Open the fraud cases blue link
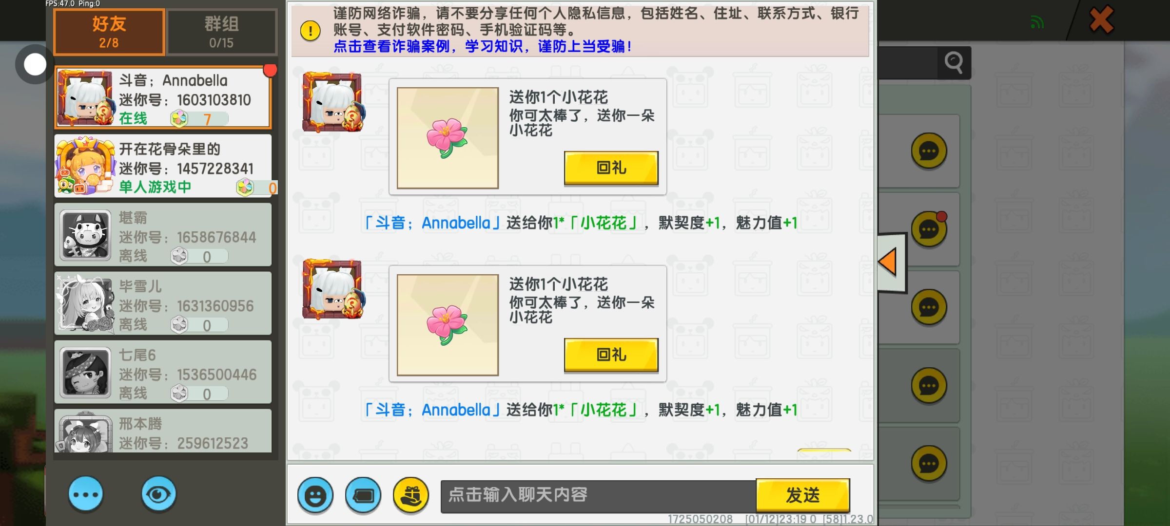 482,46
